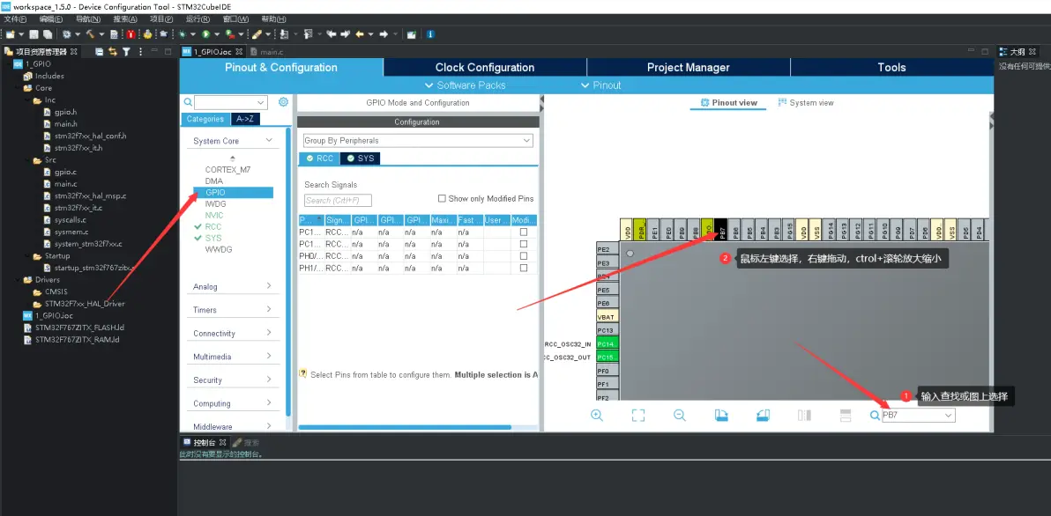Screen dimensions: 1051x516
Task: Click the Search Signals input field
Action: tap(338, 200)
